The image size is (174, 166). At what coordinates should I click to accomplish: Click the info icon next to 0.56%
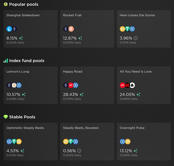point(79,151)
